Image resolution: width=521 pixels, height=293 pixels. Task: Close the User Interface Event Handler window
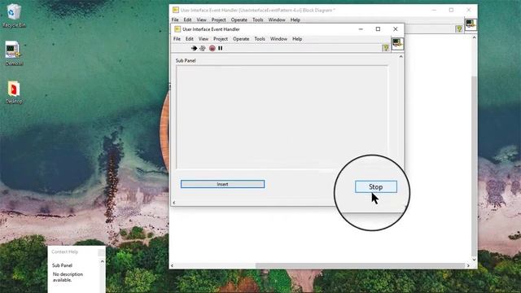click(396, 29)
